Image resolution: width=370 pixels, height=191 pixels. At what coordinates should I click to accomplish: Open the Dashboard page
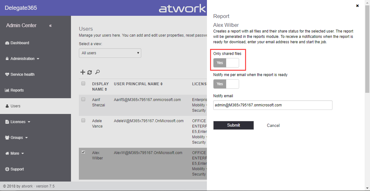pyautogui.click(x=20, y=43)
